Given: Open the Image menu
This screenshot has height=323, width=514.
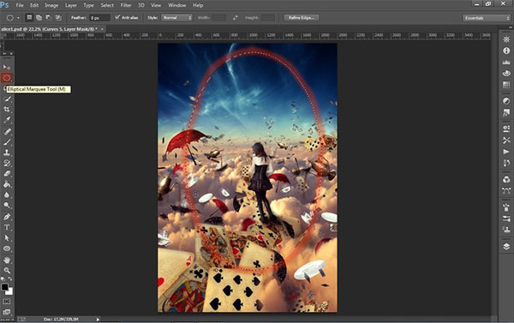Looking at the screenshot, I should pyautogui.click(x=51, y=5).
